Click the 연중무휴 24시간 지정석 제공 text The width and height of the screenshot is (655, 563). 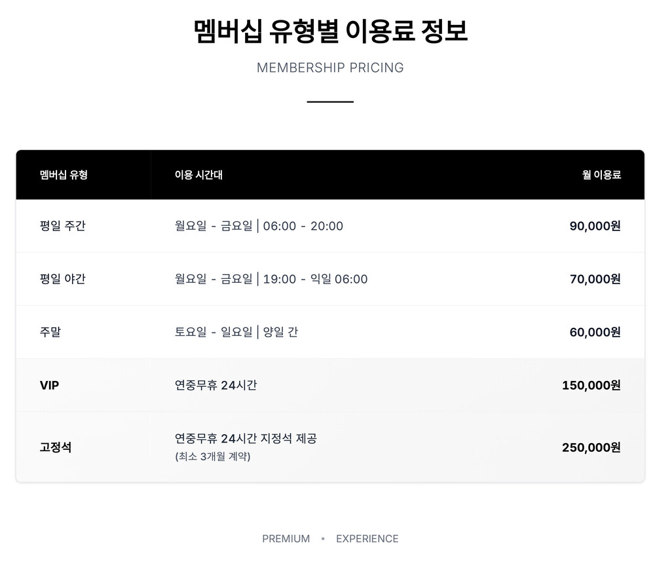pyautogui.click(x=246, y=438)
